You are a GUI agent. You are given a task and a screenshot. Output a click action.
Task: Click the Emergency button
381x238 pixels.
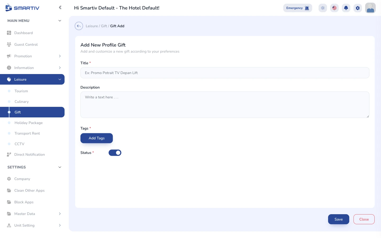pos(298,8)
